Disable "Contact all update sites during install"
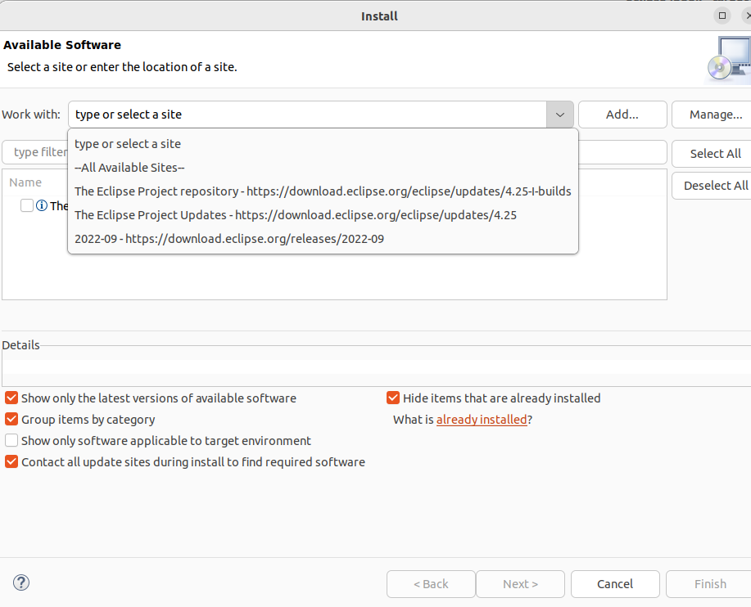Image resolution: width=751 pixels, height=607 pixels. 11,461
